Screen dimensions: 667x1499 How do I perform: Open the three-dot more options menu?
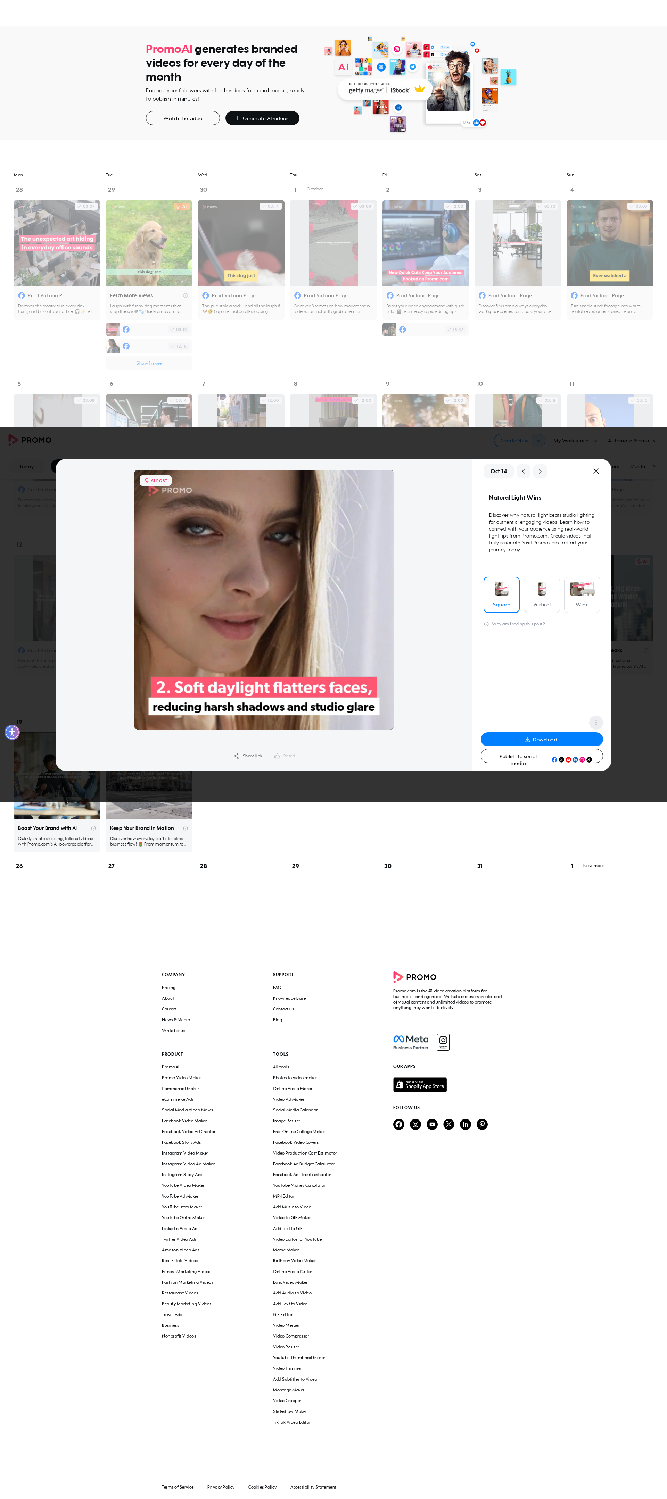click(595, 722)
